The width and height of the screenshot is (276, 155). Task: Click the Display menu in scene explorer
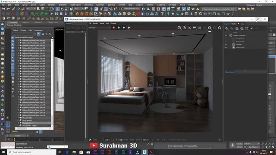click(x=23, y=30)
